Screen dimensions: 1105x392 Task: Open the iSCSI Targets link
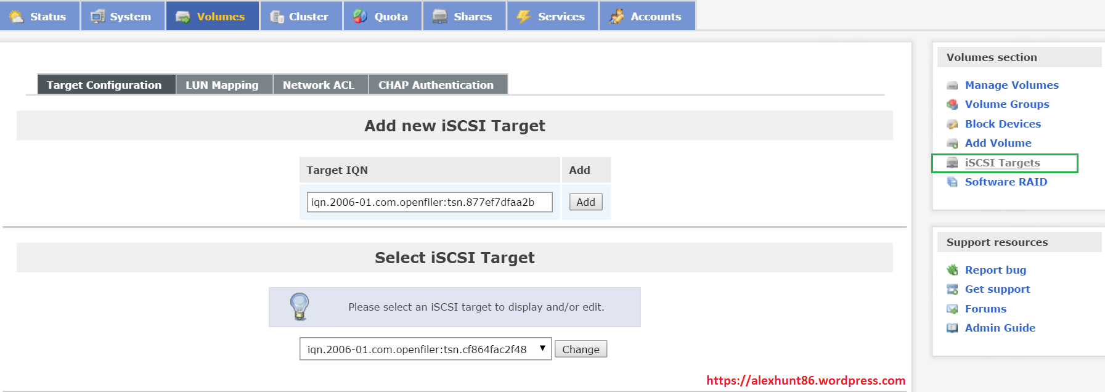[x=1002, y=163]
